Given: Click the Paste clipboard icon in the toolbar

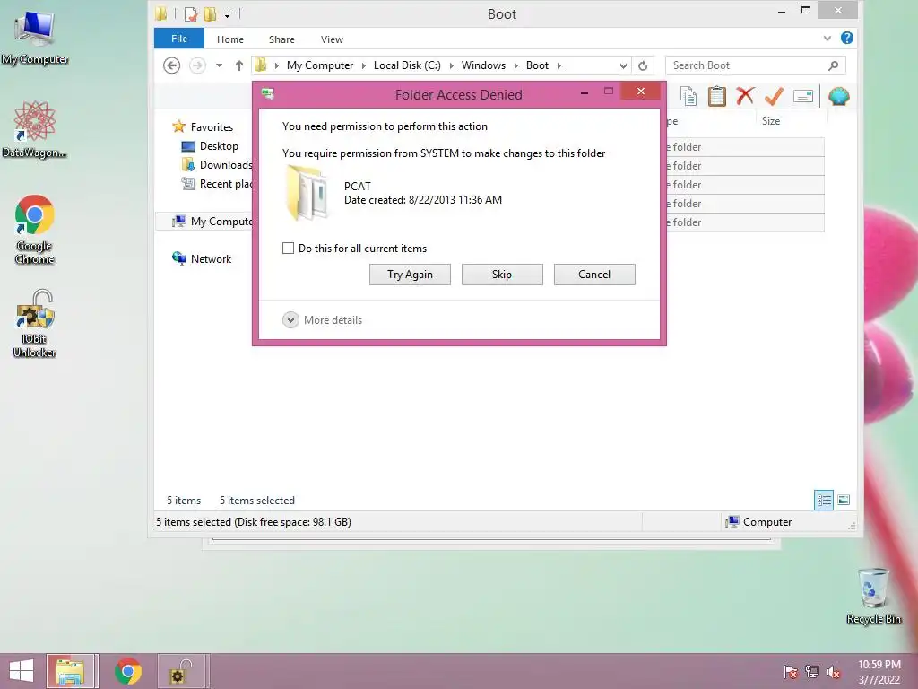Looking at the screenshot, I should [x=716, y=96].
